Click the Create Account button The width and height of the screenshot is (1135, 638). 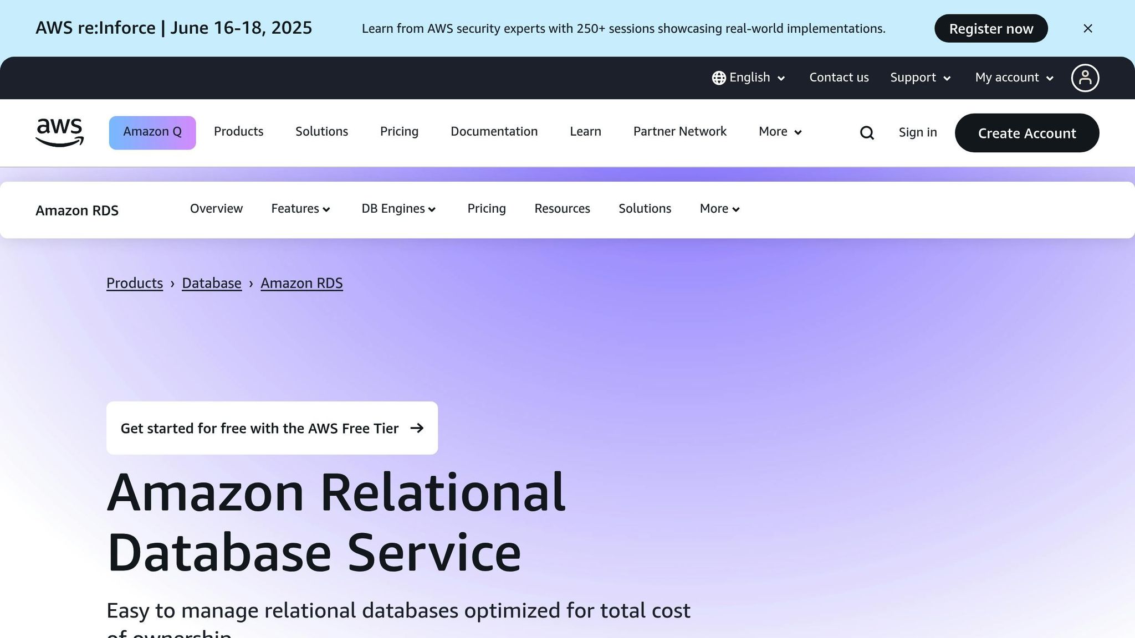1027,133
